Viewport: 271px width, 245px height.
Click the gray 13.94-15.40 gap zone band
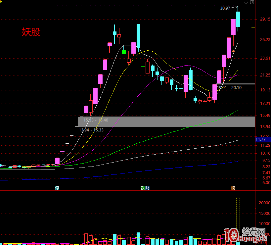pos(167,122)
